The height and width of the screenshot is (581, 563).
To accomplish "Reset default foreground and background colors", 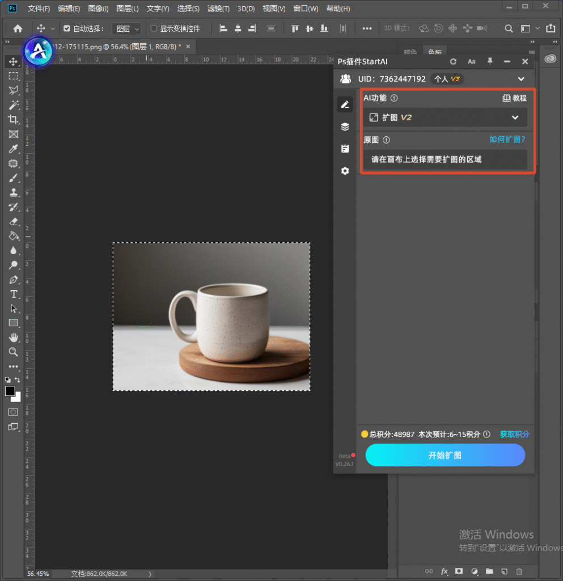I will pyautogui.click(x=8, y=380).
